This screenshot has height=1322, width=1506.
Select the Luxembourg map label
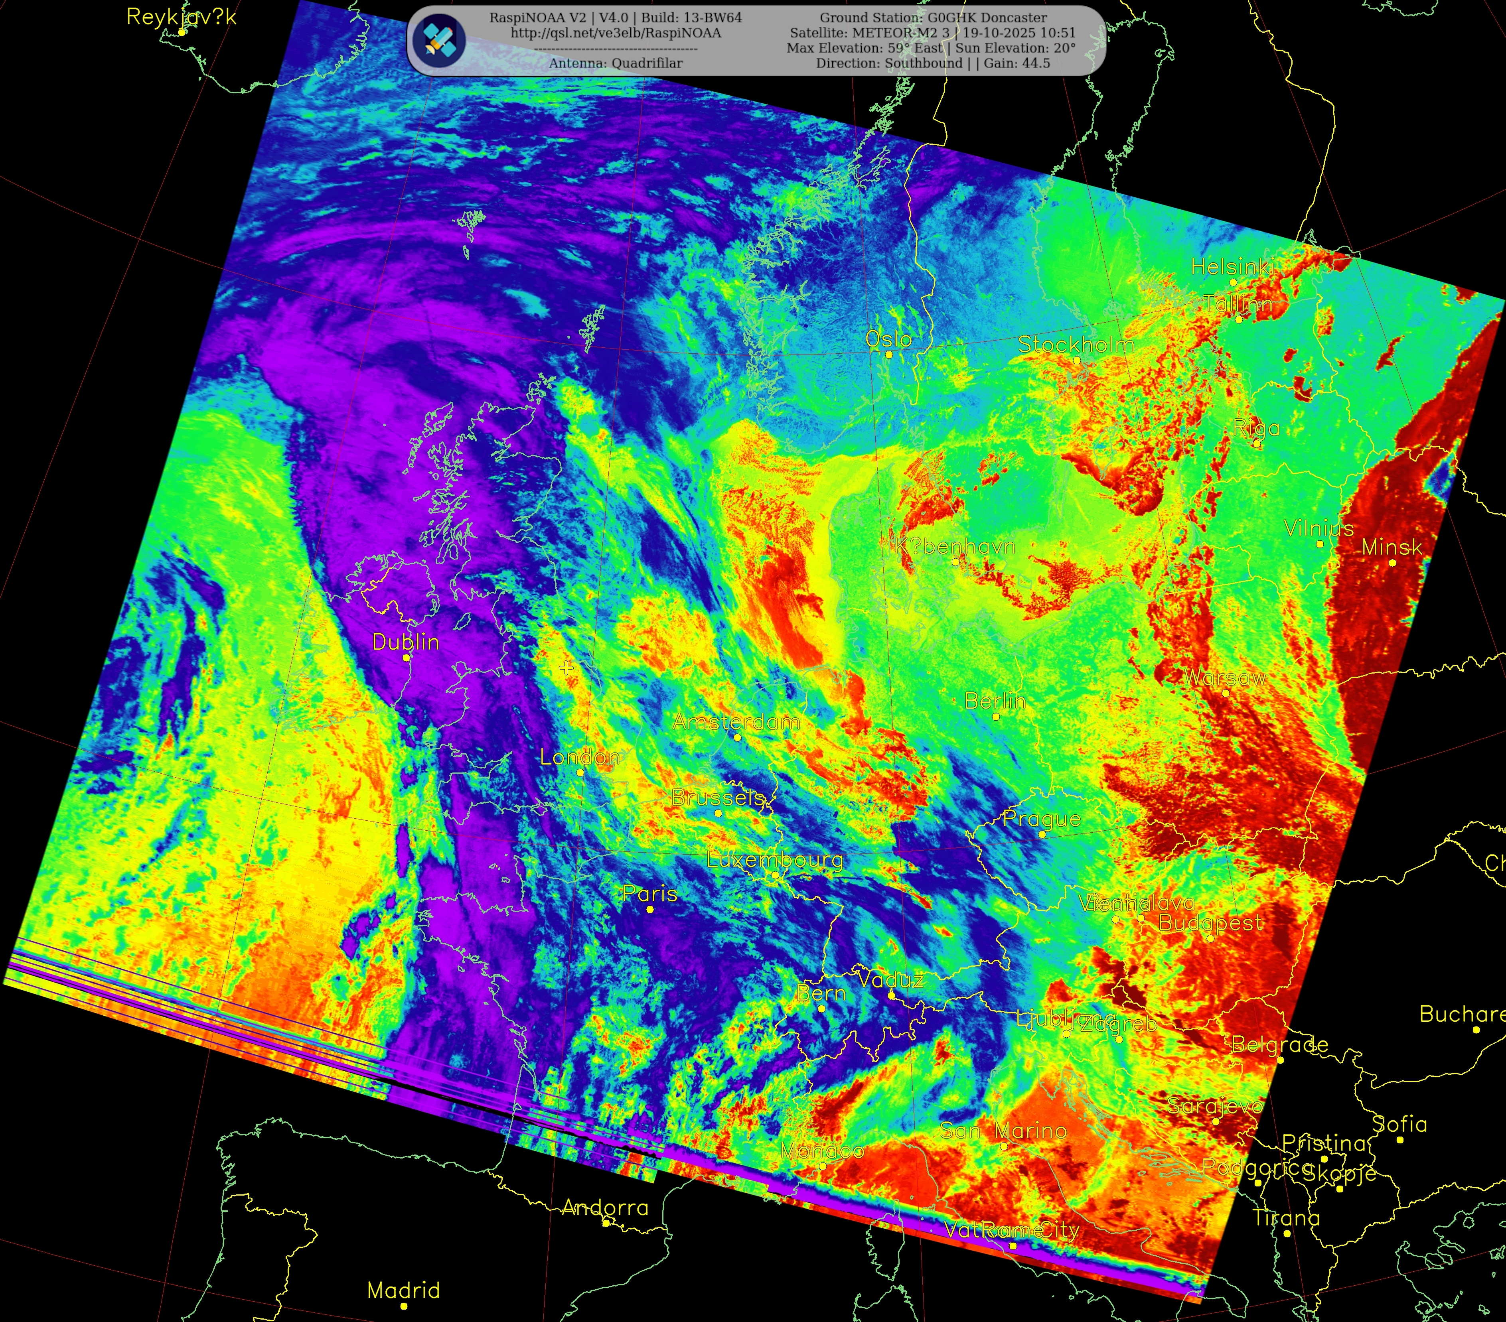(x=775, y=859)
